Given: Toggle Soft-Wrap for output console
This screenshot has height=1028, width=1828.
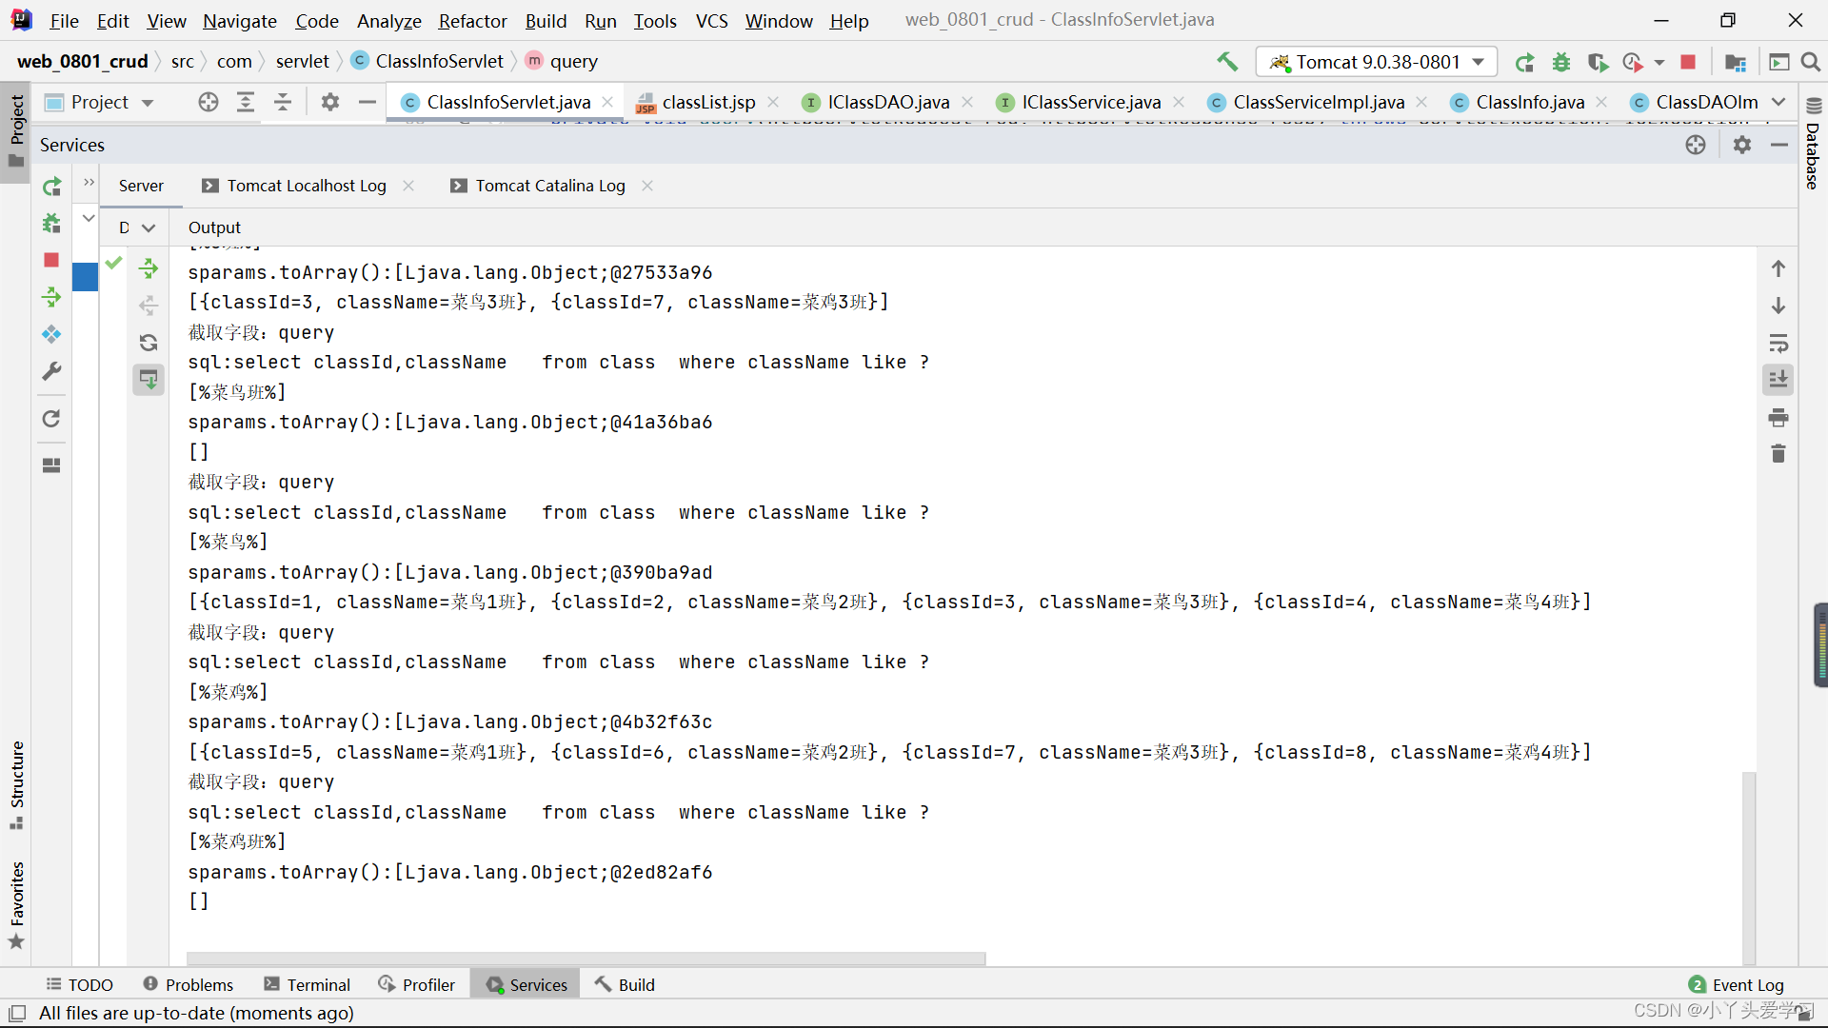Looking at the screenshot, I should pyautogui.click(x=1778, y=343).
